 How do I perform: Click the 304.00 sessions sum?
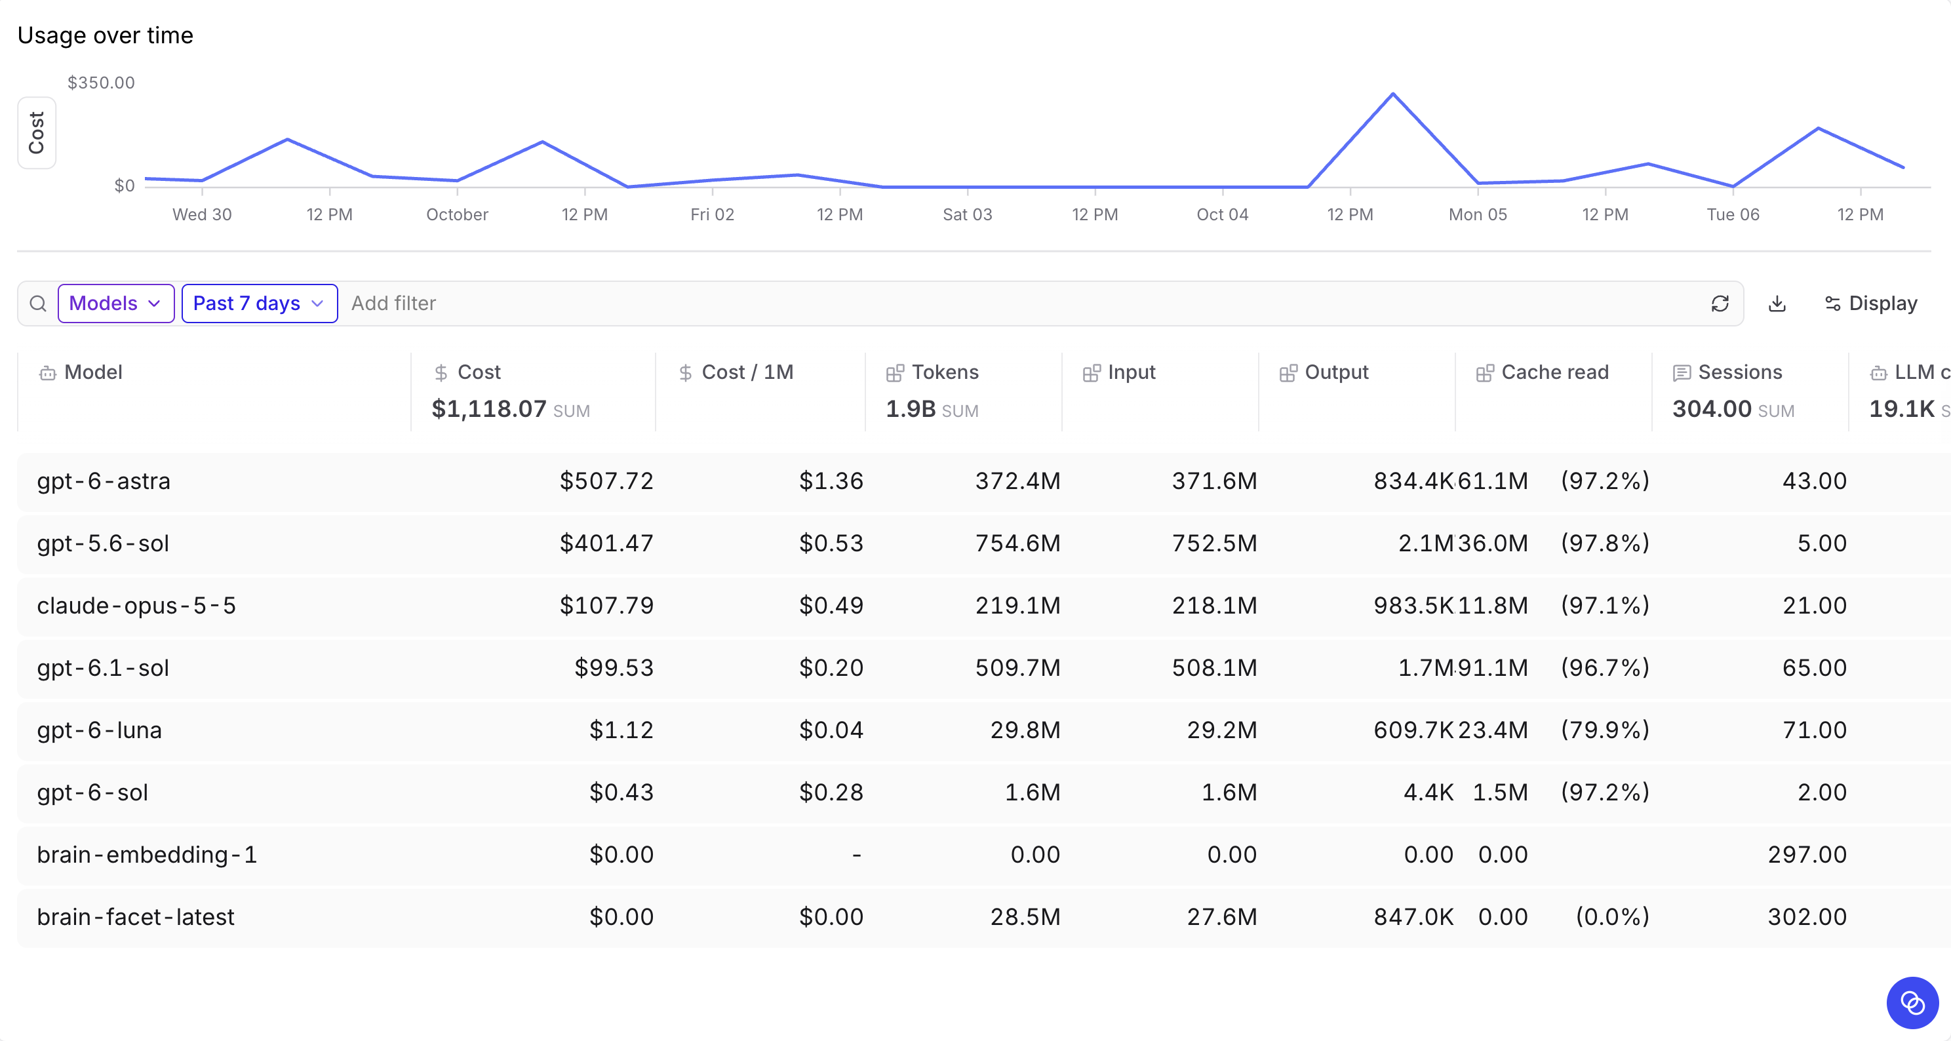(1712, 409)
